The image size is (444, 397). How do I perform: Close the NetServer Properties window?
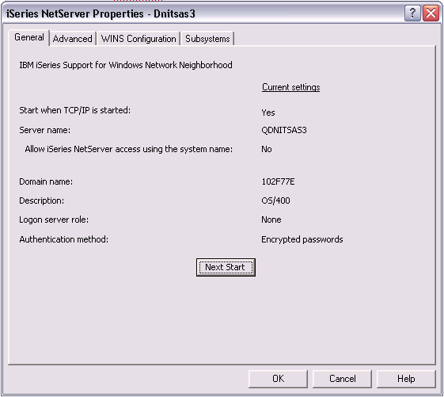coord(431,13)
